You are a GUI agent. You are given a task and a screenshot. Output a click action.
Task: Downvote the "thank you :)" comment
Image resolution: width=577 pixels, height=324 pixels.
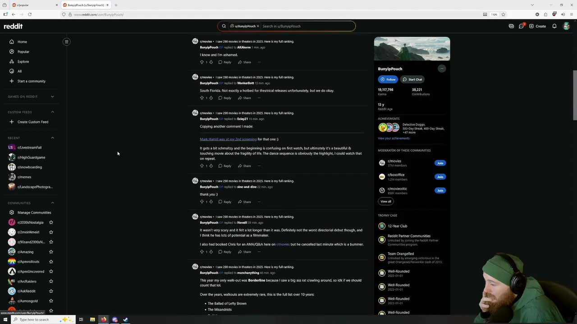(x=211, y=202)
